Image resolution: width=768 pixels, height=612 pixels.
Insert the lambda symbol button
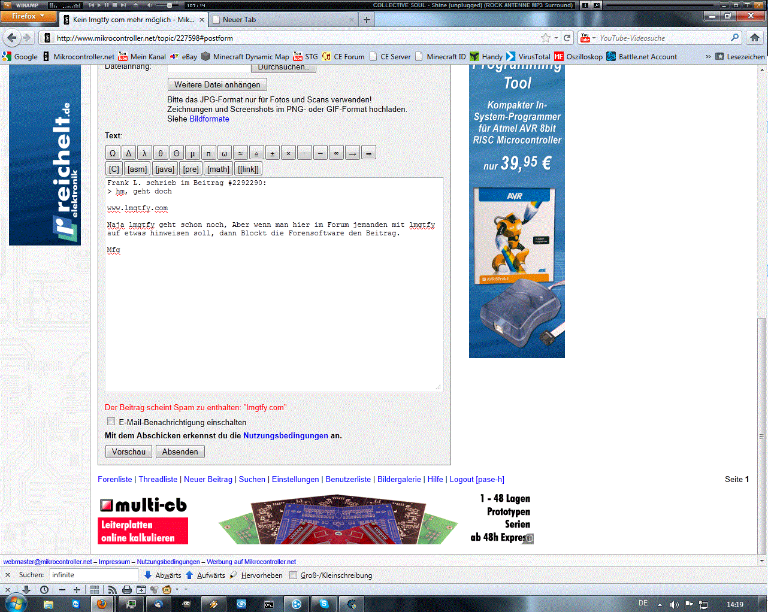click(x=144, y=153)
